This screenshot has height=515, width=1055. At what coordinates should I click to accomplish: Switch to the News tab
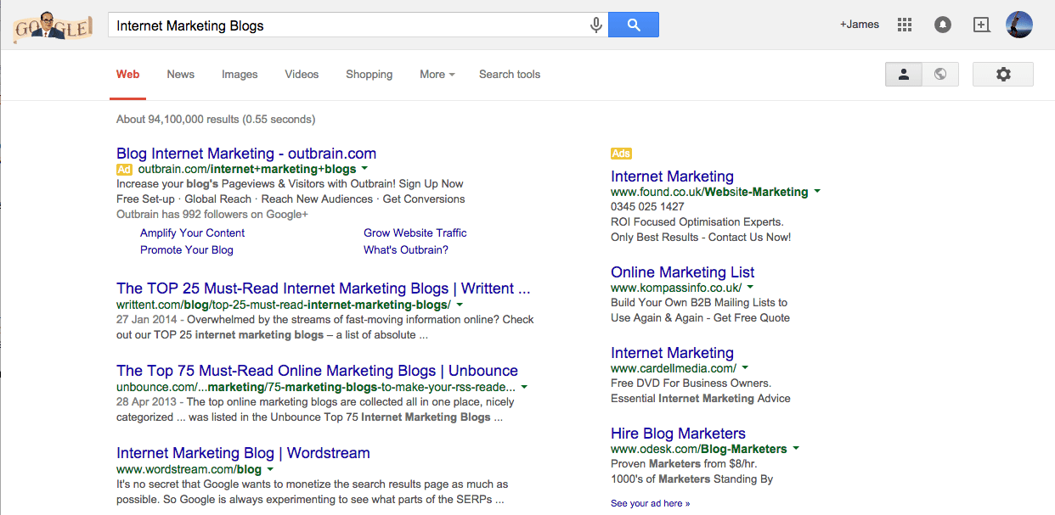click(x=181, y=75)
